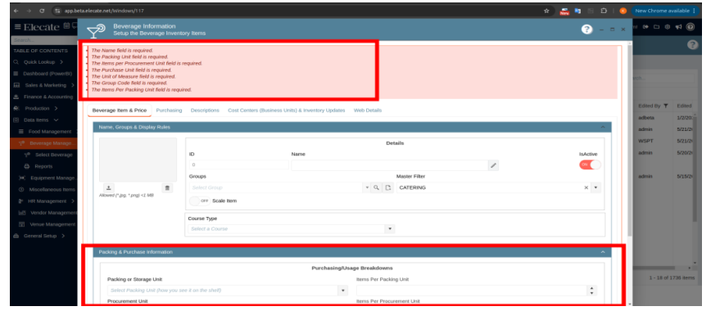The height and width of the screenshot is (311, 711).
Task: Click the red New extension icon
Action: point(564,11)
